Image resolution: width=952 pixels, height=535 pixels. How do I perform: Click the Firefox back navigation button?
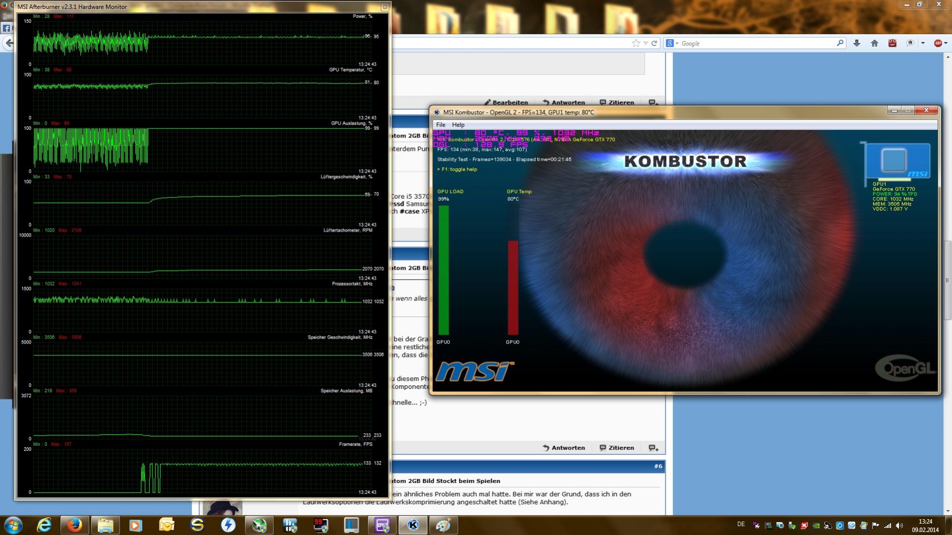(8, 44)
